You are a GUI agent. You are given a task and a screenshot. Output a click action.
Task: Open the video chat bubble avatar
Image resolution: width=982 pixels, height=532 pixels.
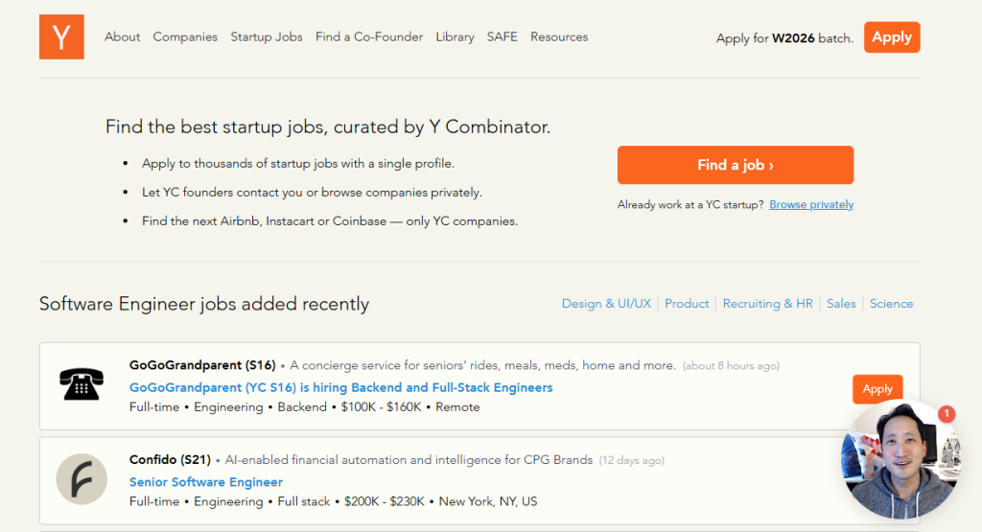pos(900,460)
